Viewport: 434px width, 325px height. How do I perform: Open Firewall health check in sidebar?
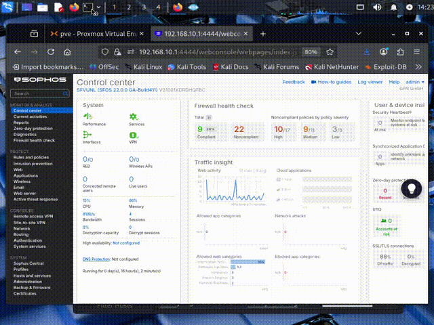34,140
